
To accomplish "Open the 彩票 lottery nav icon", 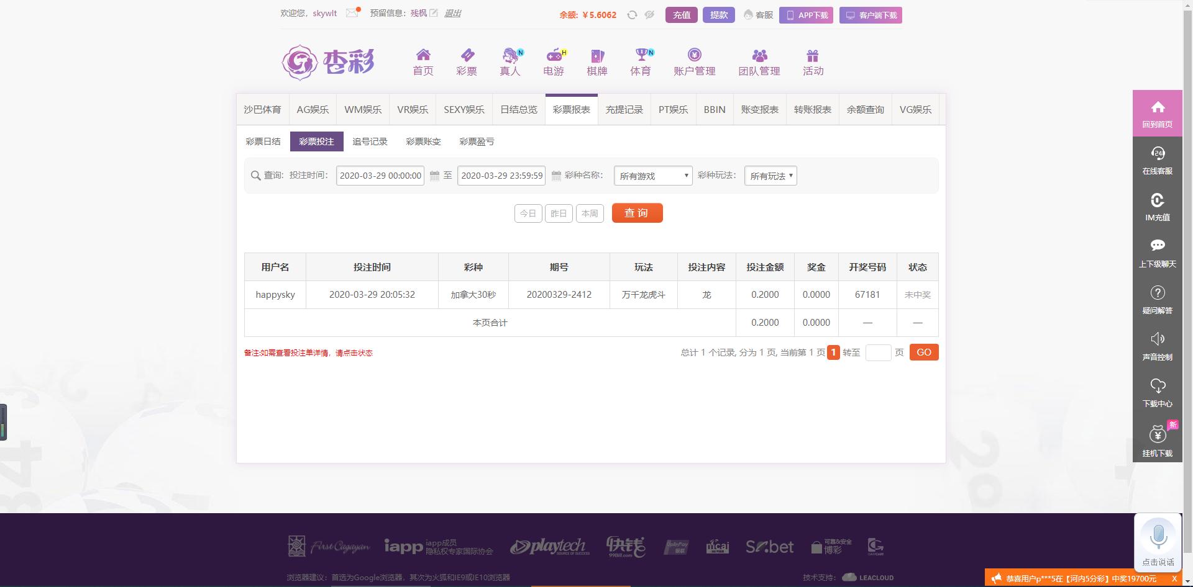I will pyautogui.click(x=467, y=56).
